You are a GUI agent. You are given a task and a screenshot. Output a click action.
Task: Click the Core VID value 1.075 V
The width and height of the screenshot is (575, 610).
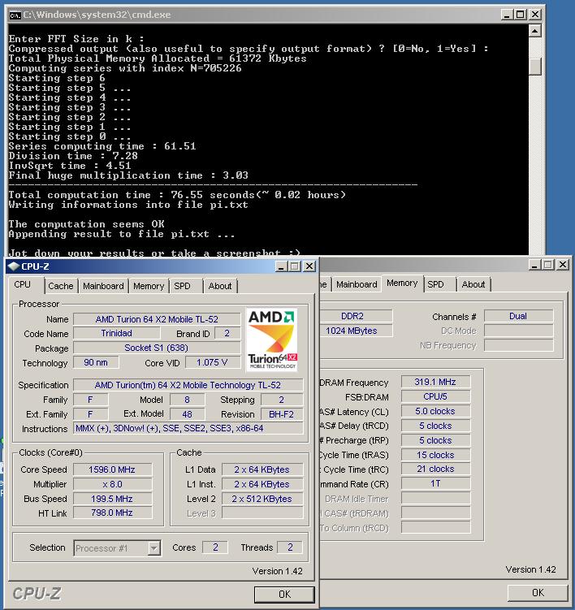[x=212, y=362]
